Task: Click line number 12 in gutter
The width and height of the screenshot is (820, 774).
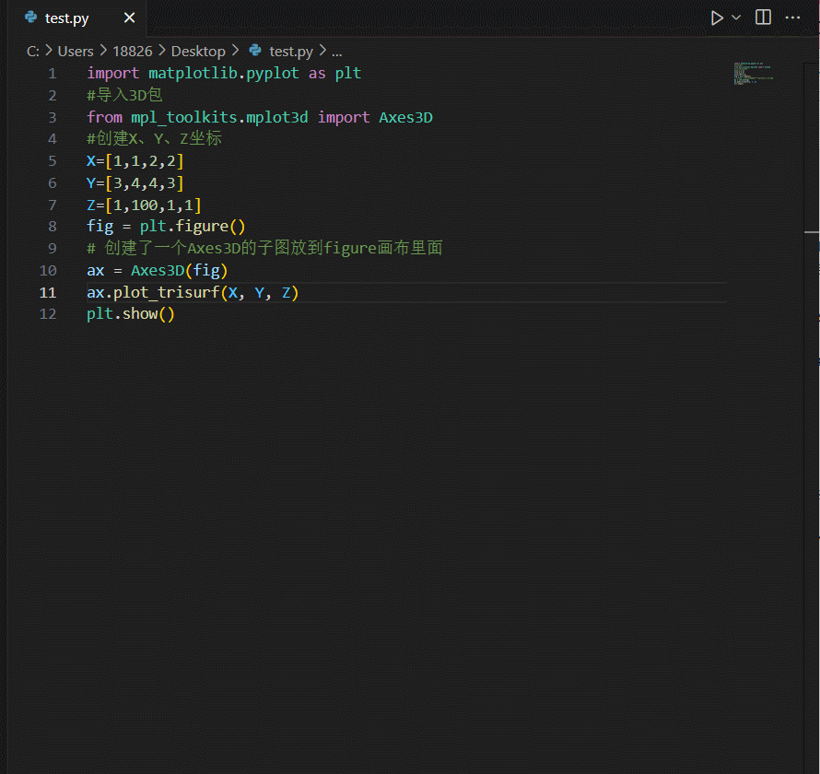Action: [x=48, y=314]
